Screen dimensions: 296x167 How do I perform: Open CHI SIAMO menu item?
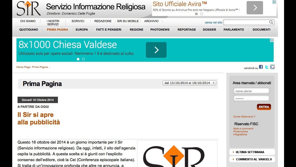click(x=28, y=21)
